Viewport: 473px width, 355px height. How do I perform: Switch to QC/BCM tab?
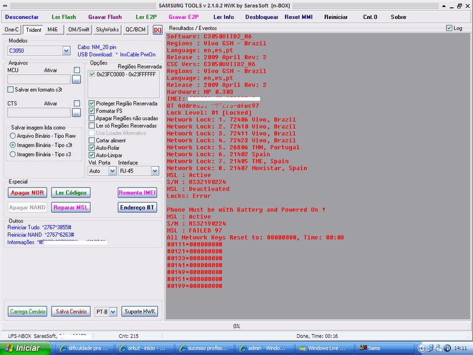pos(135,30)
